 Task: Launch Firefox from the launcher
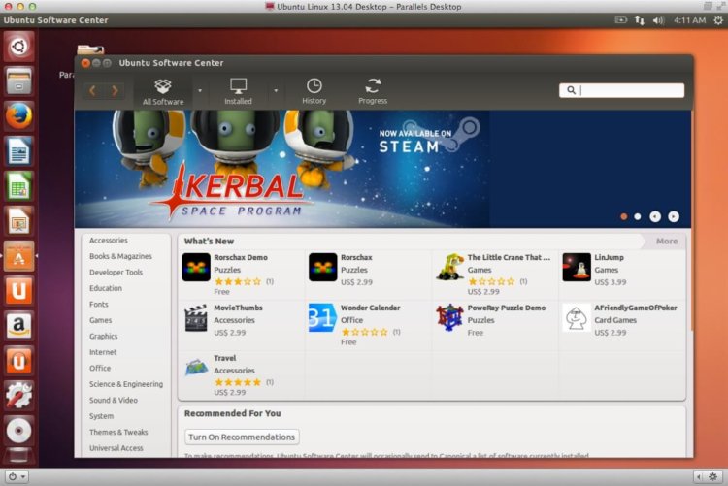tap(18, 116)
